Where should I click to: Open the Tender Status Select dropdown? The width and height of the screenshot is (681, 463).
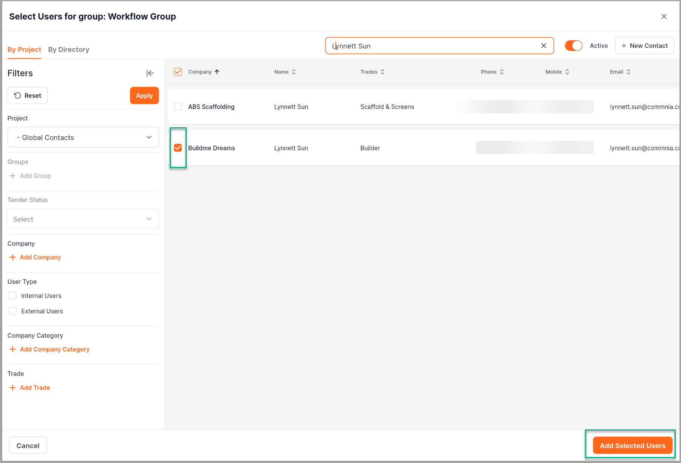(x=83, y=219)
